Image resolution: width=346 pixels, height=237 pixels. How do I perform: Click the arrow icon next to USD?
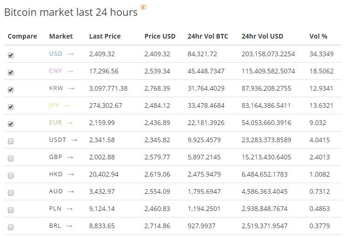click(70, 54)
